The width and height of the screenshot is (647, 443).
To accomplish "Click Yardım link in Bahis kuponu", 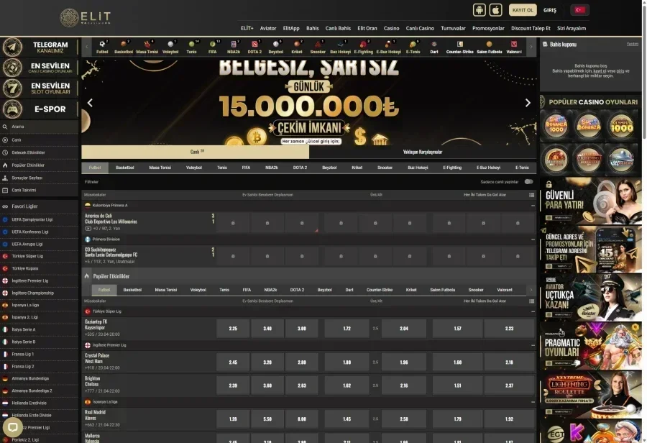I will click(x=632, y=44).
